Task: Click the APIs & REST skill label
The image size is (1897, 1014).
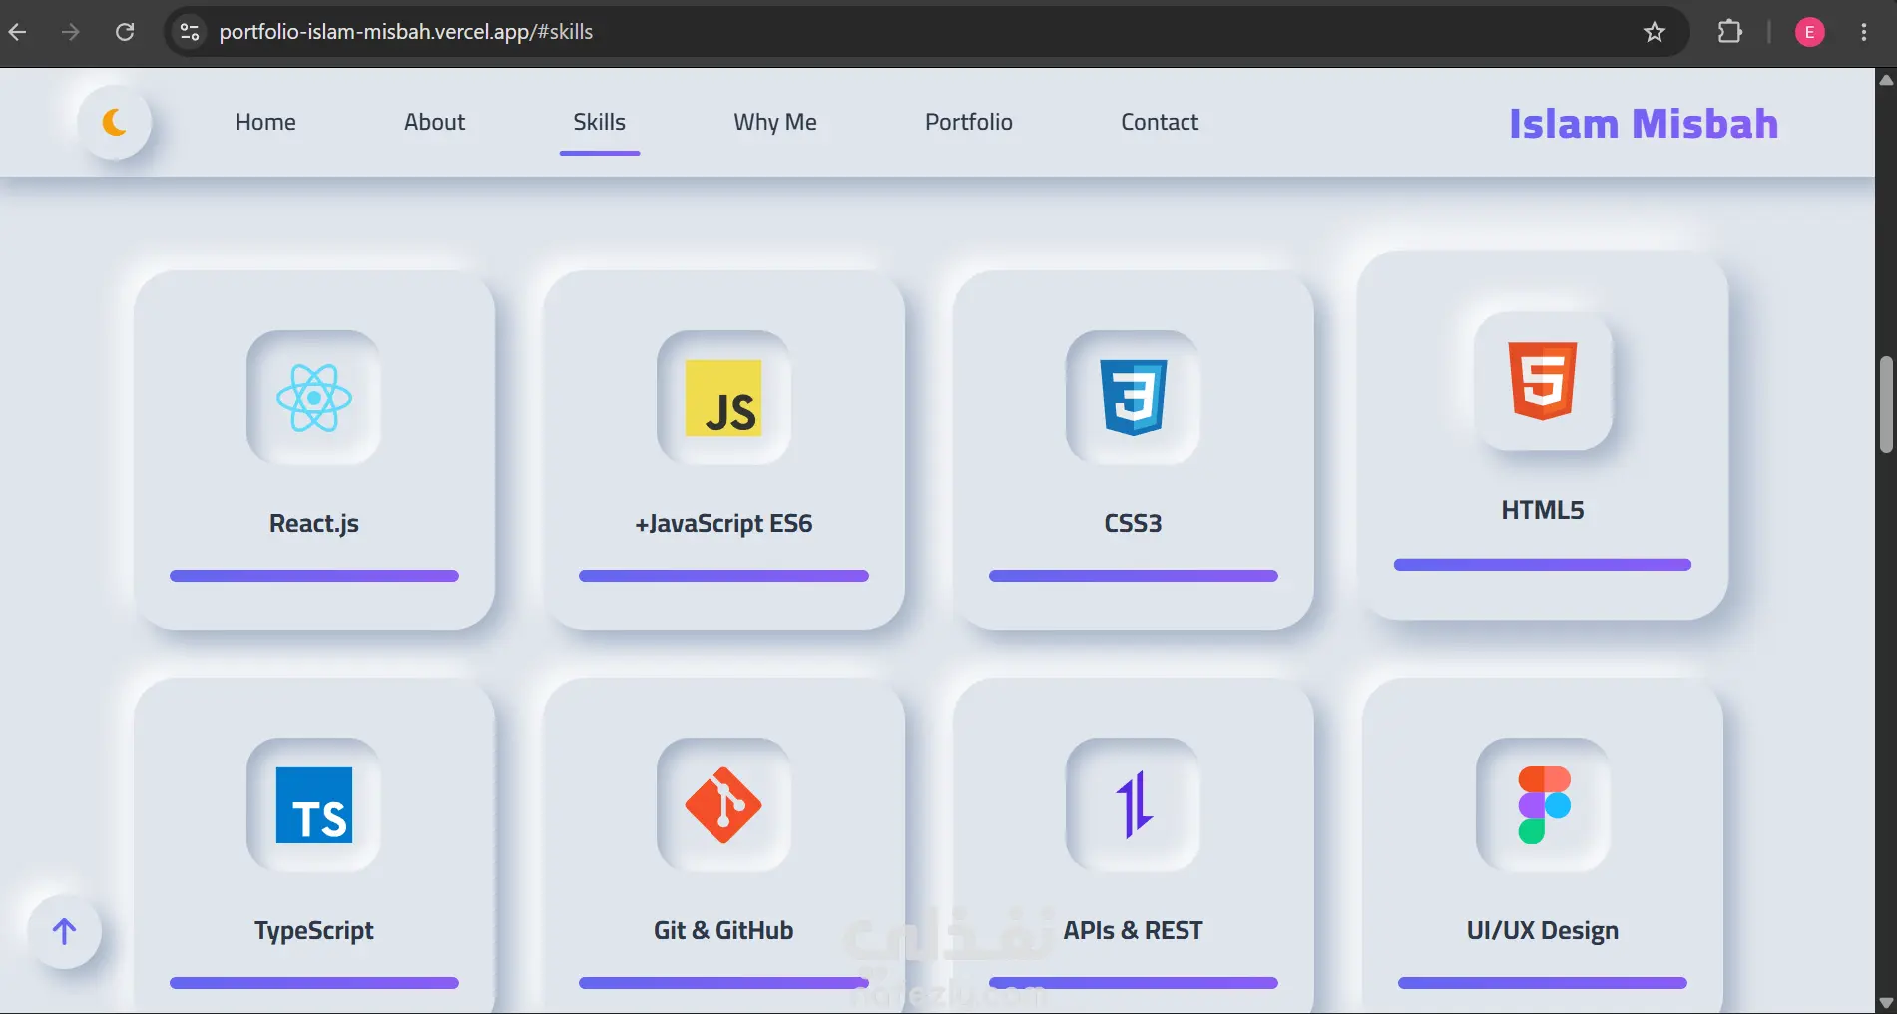Action: pos(1133,931)
